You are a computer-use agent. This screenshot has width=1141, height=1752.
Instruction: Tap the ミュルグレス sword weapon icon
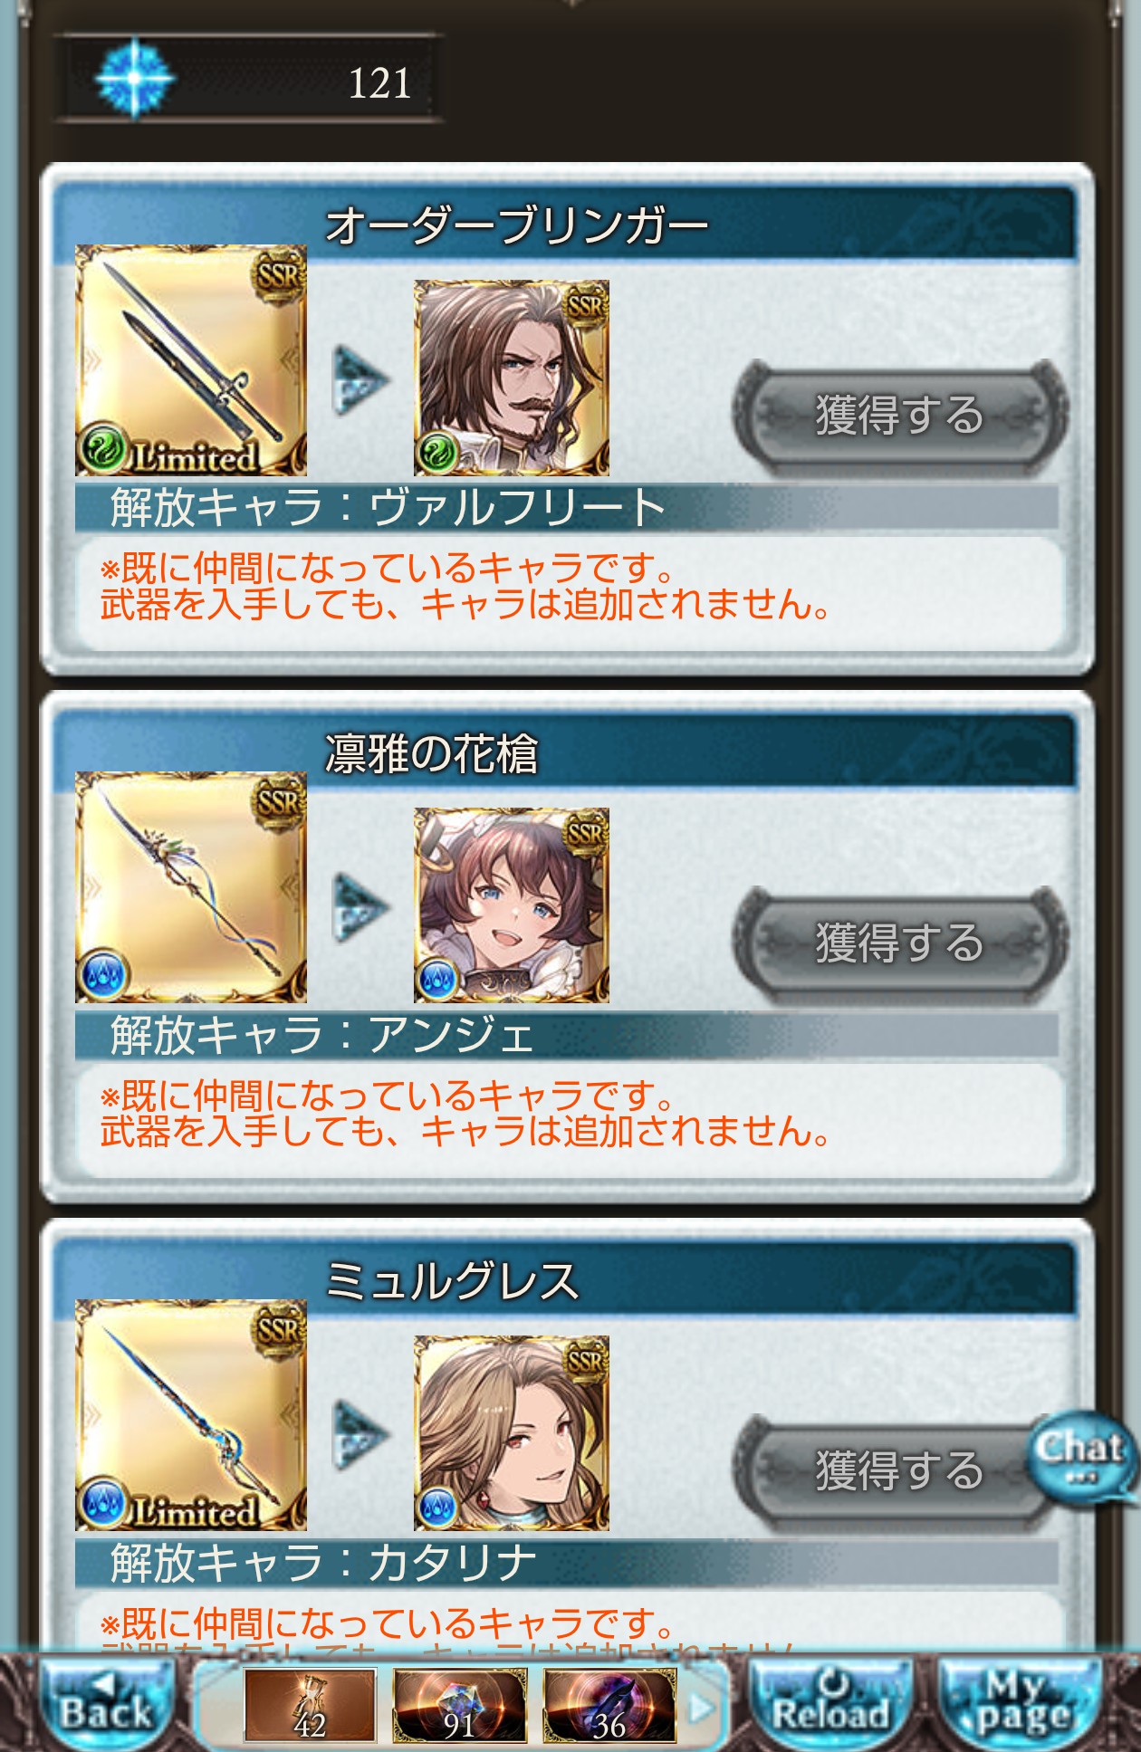191,1415
